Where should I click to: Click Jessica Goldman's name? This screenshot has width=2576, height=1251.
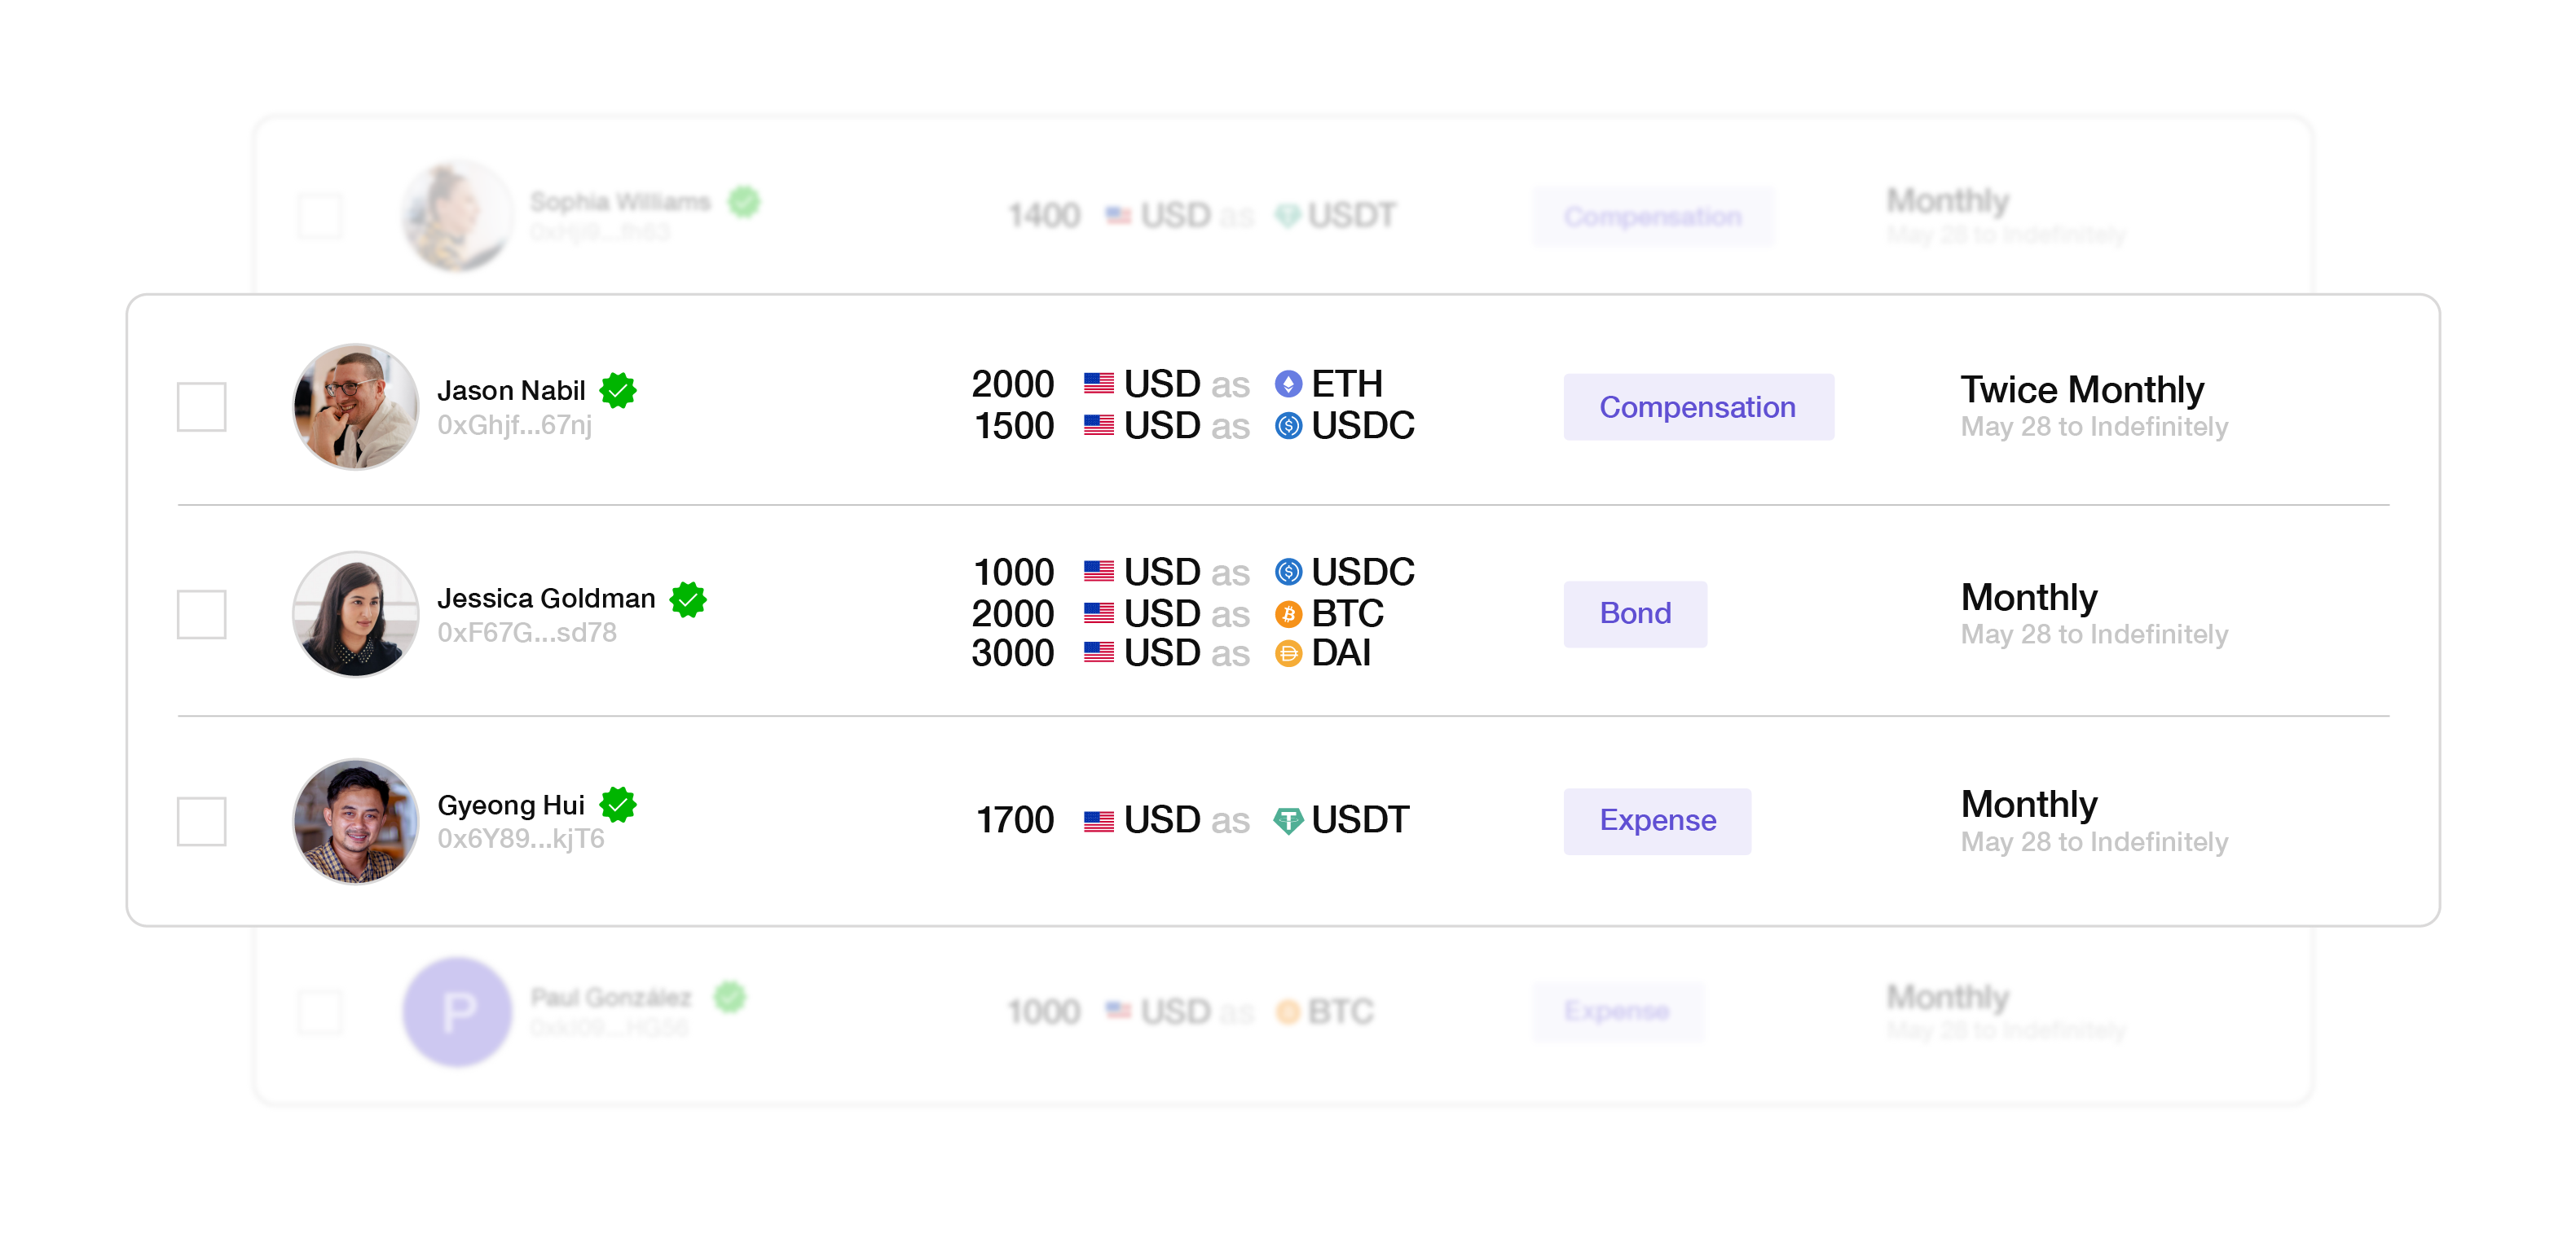tap(546, 598)
